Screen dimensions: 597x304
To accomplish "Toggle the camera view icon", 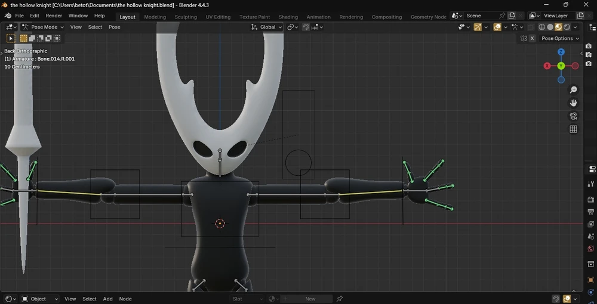I will point(573,116).
